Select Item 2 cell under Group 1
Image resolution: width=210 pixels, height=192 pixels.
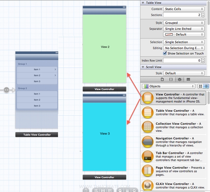pyautogui.click(x=37, y=75)
